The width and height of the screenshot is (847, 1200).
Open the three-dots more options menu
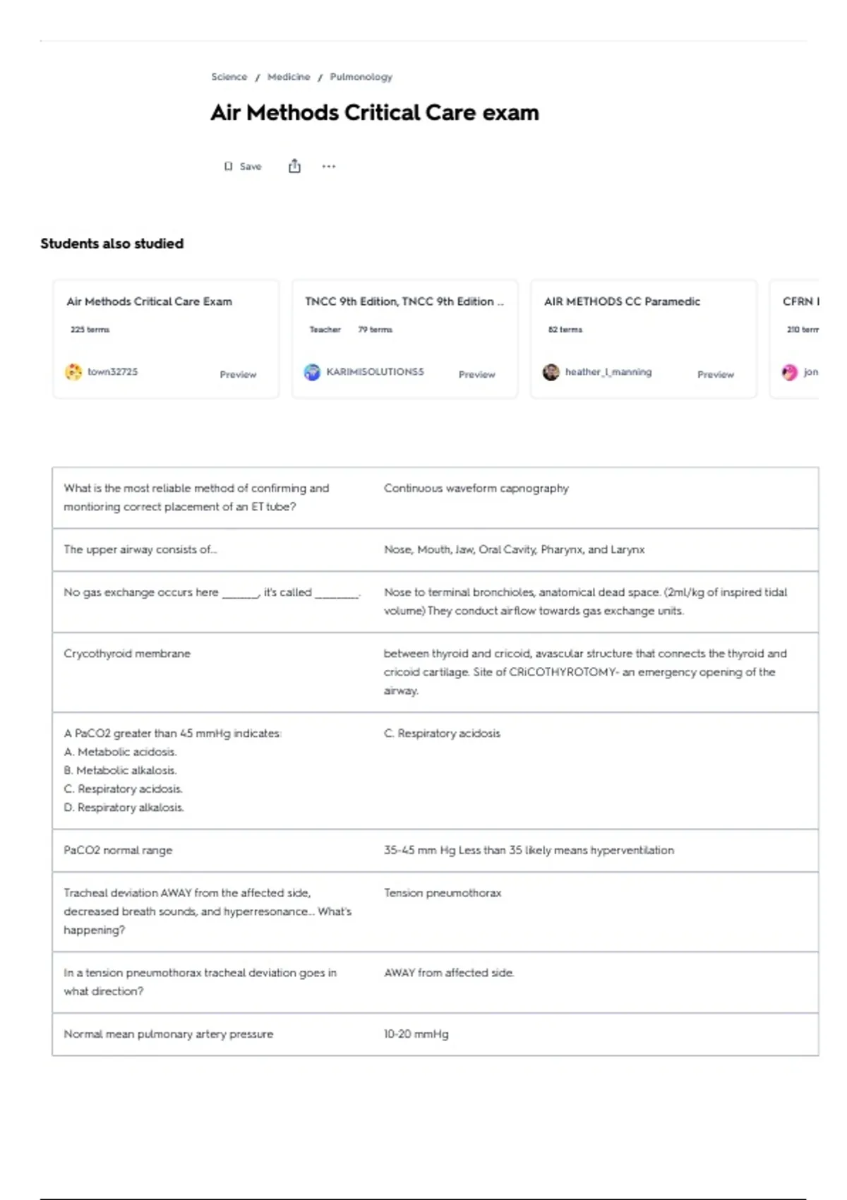(x=329, y=167)
